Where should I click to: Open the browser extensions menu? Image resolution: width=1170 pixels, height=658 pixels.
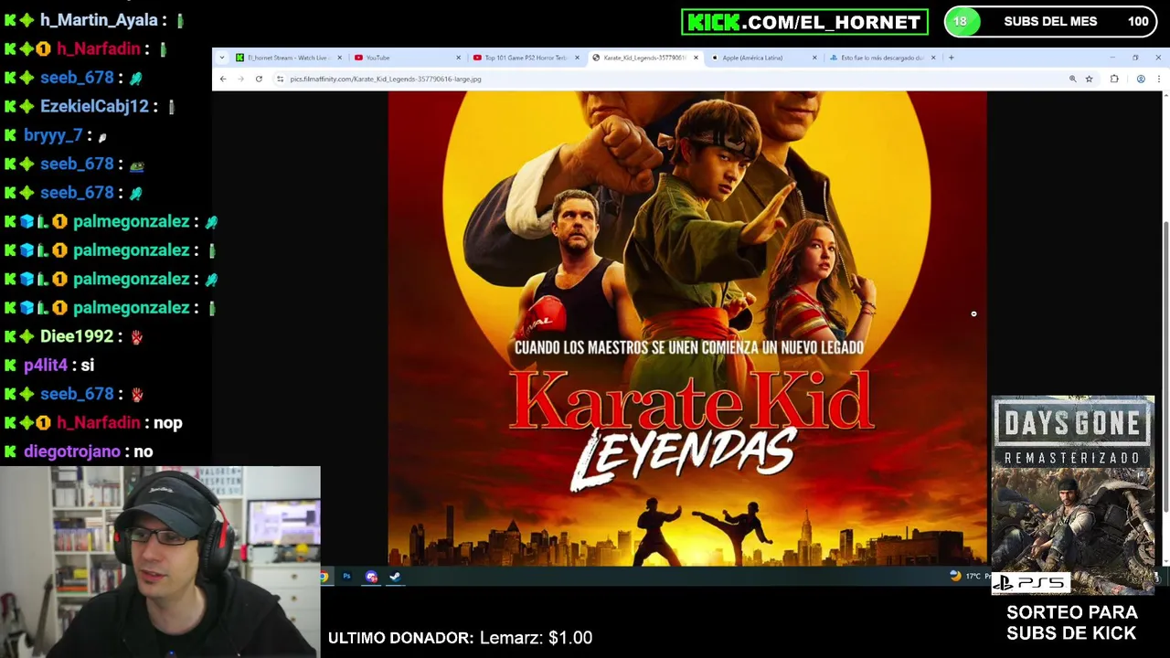pyautogui.click(x=1114, y=79)
